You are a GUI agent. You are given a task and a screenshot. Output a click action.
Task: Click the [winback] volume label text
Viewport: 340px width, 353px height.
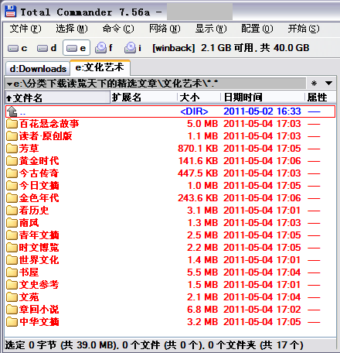pyautogui.click(x=174, y=48)
